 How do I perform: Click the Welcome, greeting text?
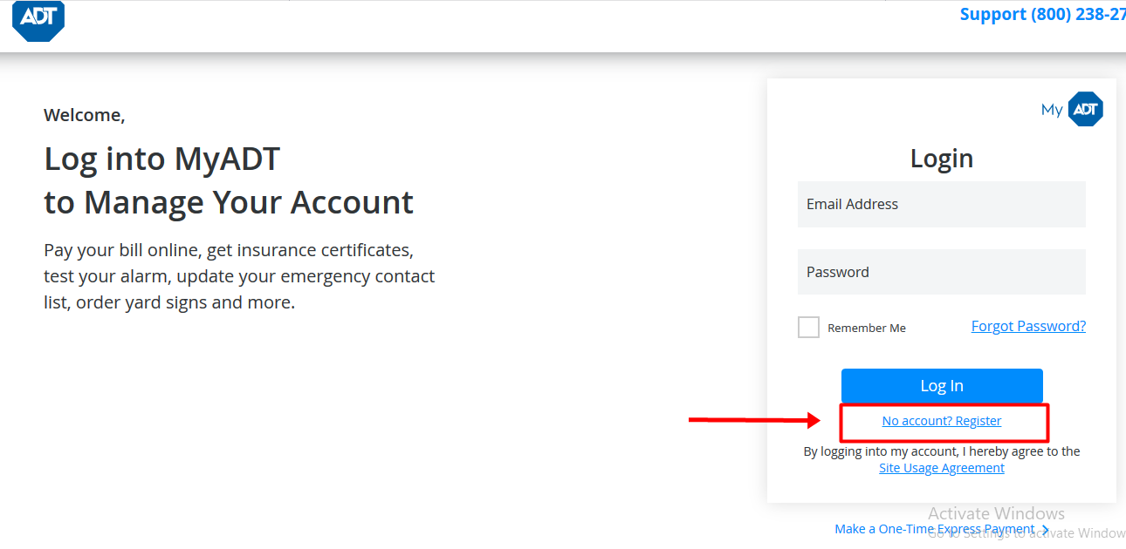[85, 115]
